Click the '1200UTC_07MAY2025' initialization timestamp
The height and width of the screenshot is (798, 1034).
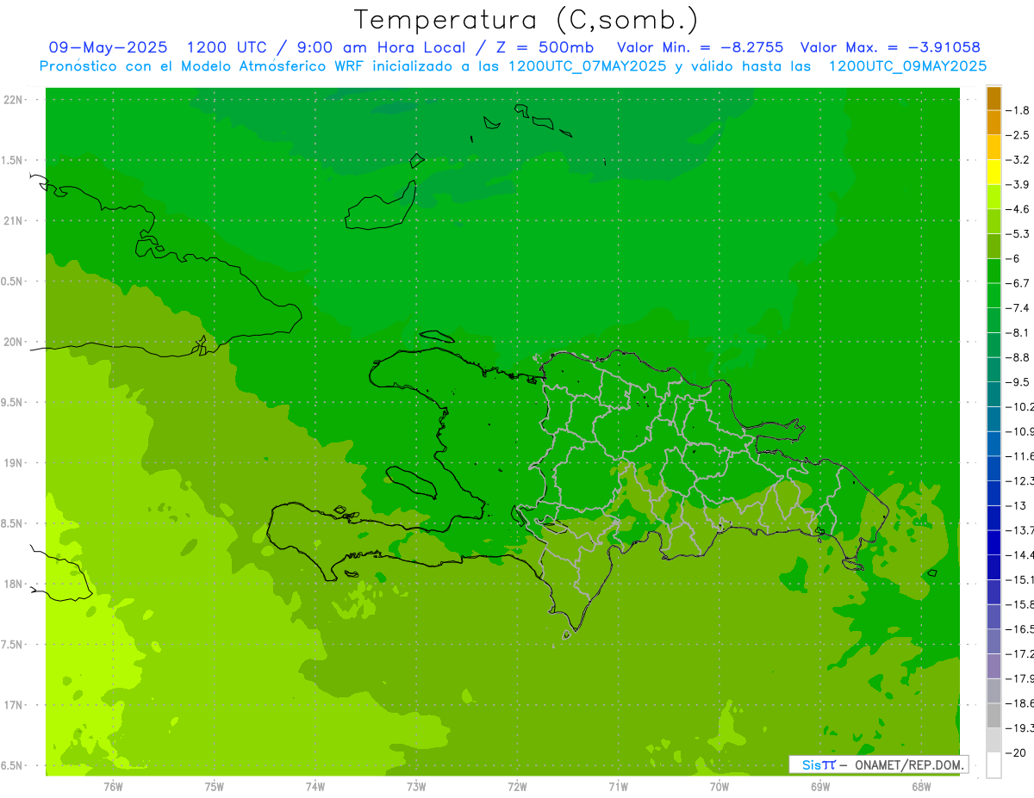586,66
